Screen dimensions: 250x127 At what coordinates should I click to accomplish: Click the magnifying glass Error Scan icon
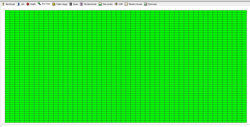(39, 4)
